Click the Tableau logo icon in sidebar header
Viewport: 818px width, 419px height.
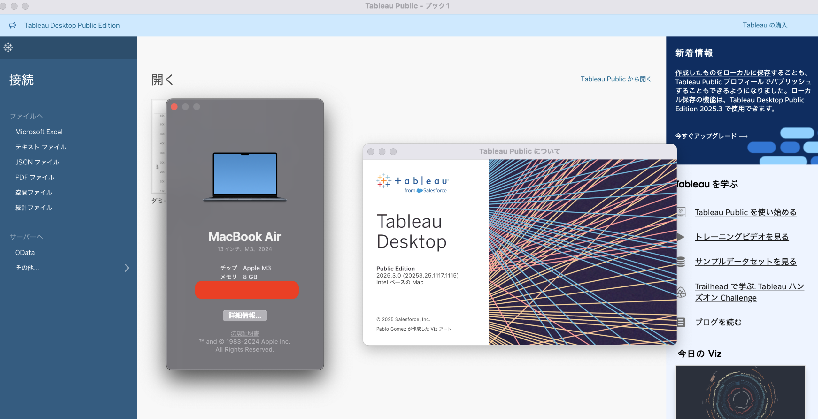[x=8, y=48]
